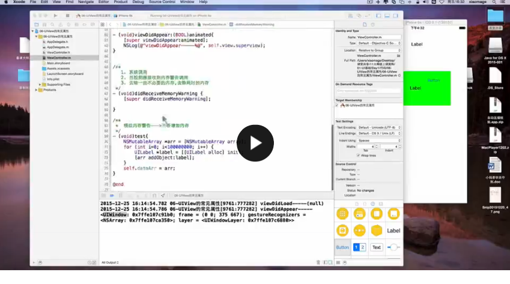Open the Find navigator magnifier icon

pyautogui.click(x=52, y=25)
